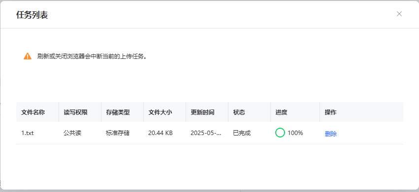Click the 100% progress text
Viewport: 419px width, 192px height.
(x=295, y=133)
